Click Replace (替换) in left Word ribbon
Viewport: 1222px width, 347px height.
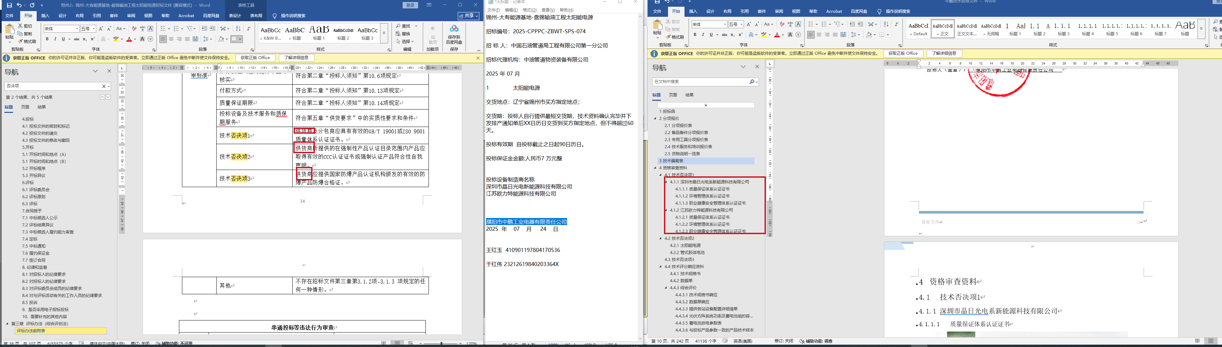pos(403,34)
